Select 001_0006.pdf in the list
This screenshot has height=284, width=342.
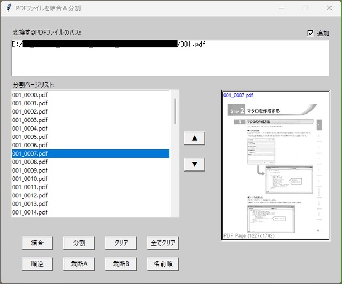tap(90, 145)
